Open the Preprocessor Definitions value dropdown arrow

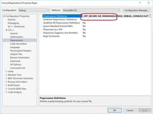pos(149,16)
